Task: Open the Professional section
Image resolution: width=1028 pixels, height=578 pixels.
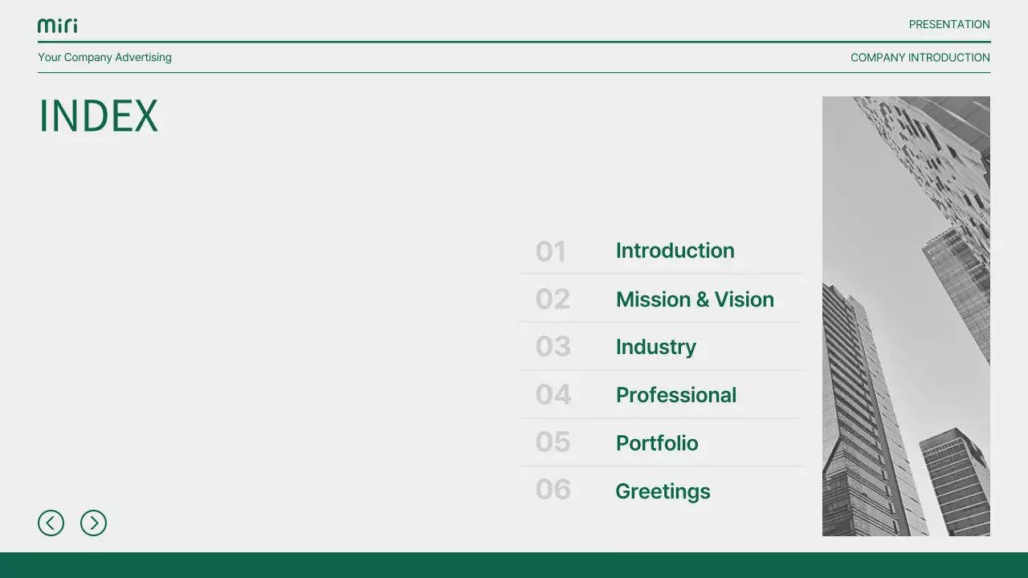Action: tap(675, 395)
